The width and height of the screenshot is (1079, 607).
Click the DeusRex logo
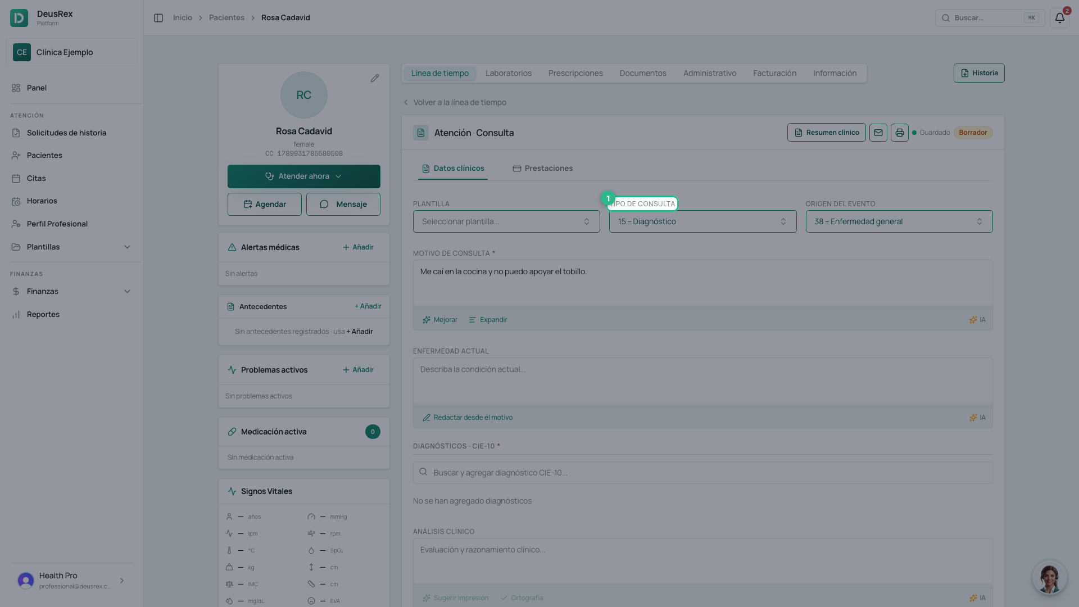coord(19,18)
